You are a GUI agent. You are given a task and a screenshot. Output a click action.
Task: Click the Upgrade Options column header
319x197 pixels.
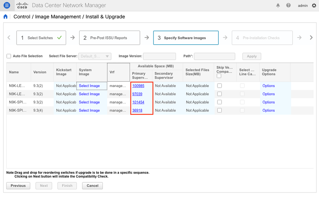[275, 72]
